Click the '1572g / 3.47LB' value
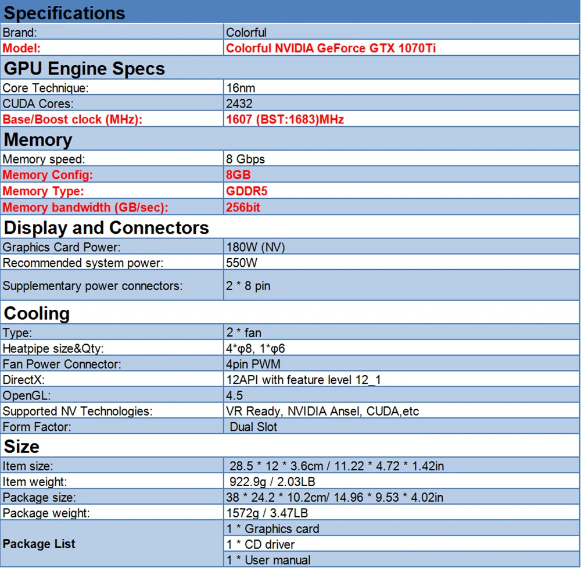Viewport: 581px width, 568px height. click(x=267, y=513)
